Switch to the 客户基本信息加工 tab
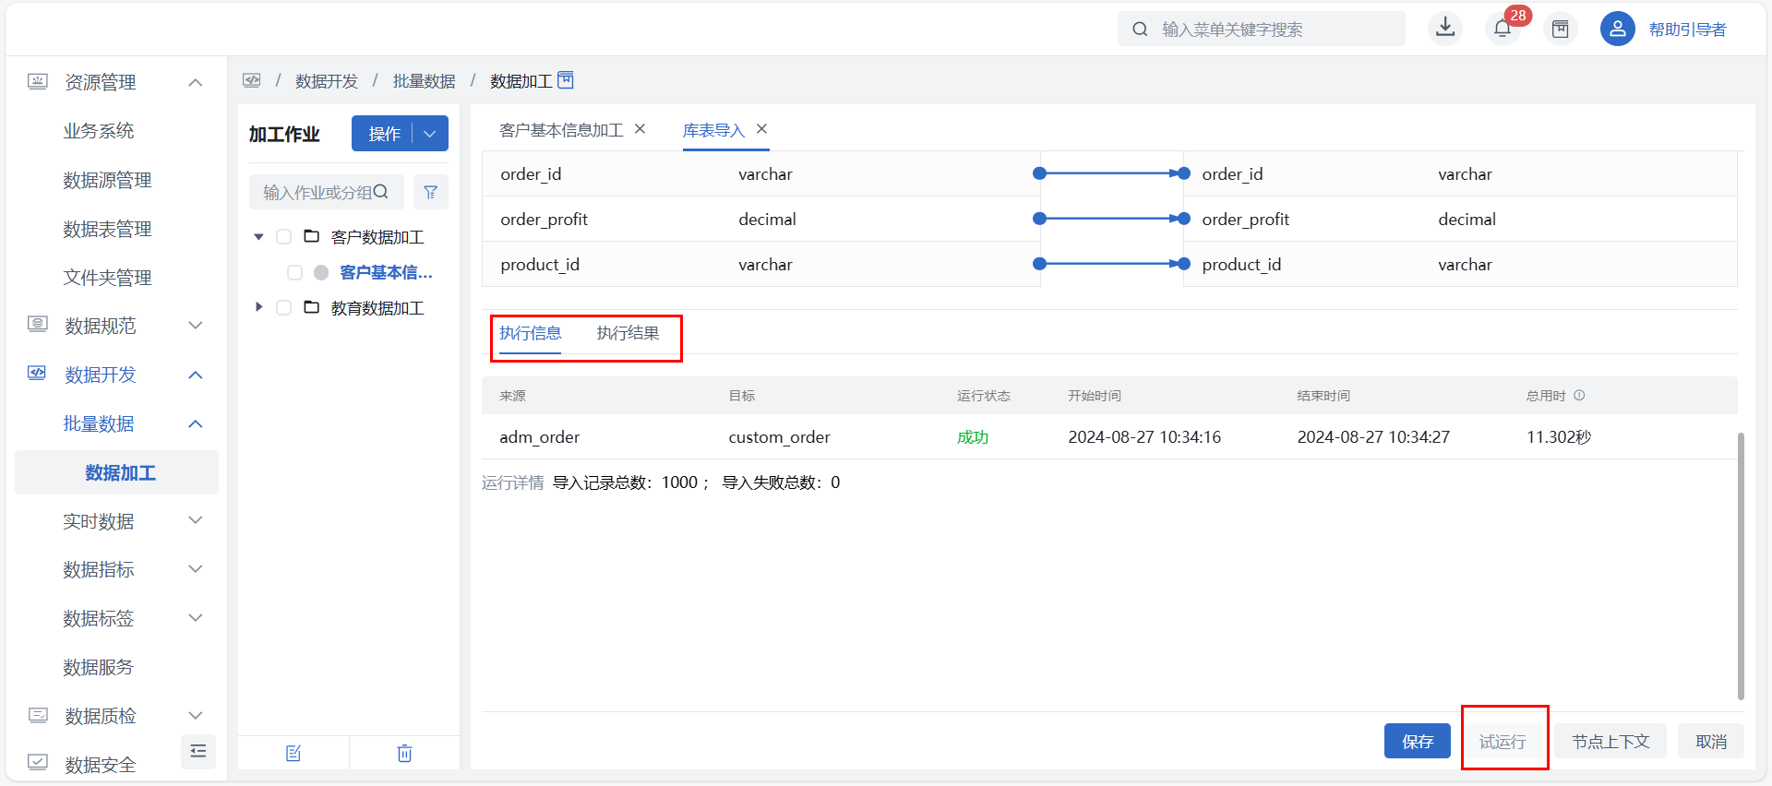 (561, 130)
